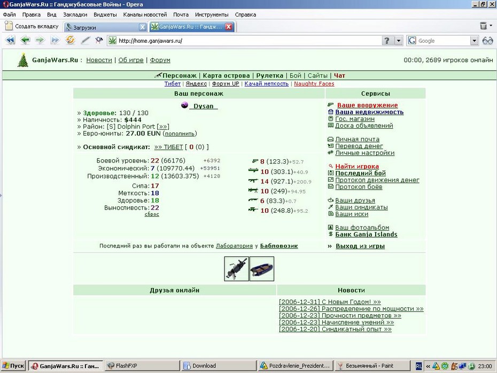Screen dimensions: 497x373
Task: Click the machine gun item thumbnail
Action: [x=236, y=269]
